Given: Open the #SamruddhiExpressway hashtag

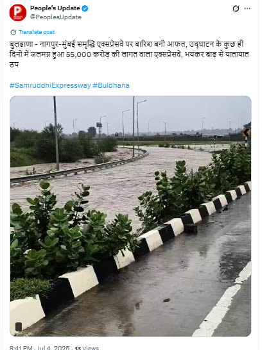Looking at the screenshot, I should click(x=50, y=85).
